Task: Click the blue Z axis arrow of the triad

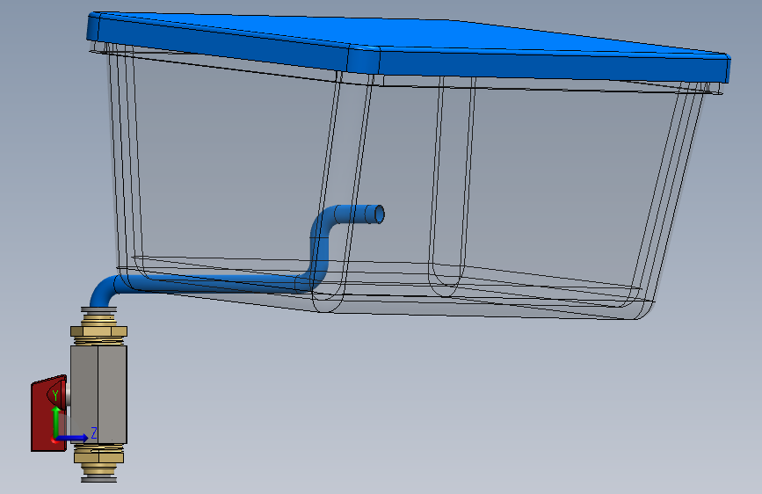Action: 73,438
